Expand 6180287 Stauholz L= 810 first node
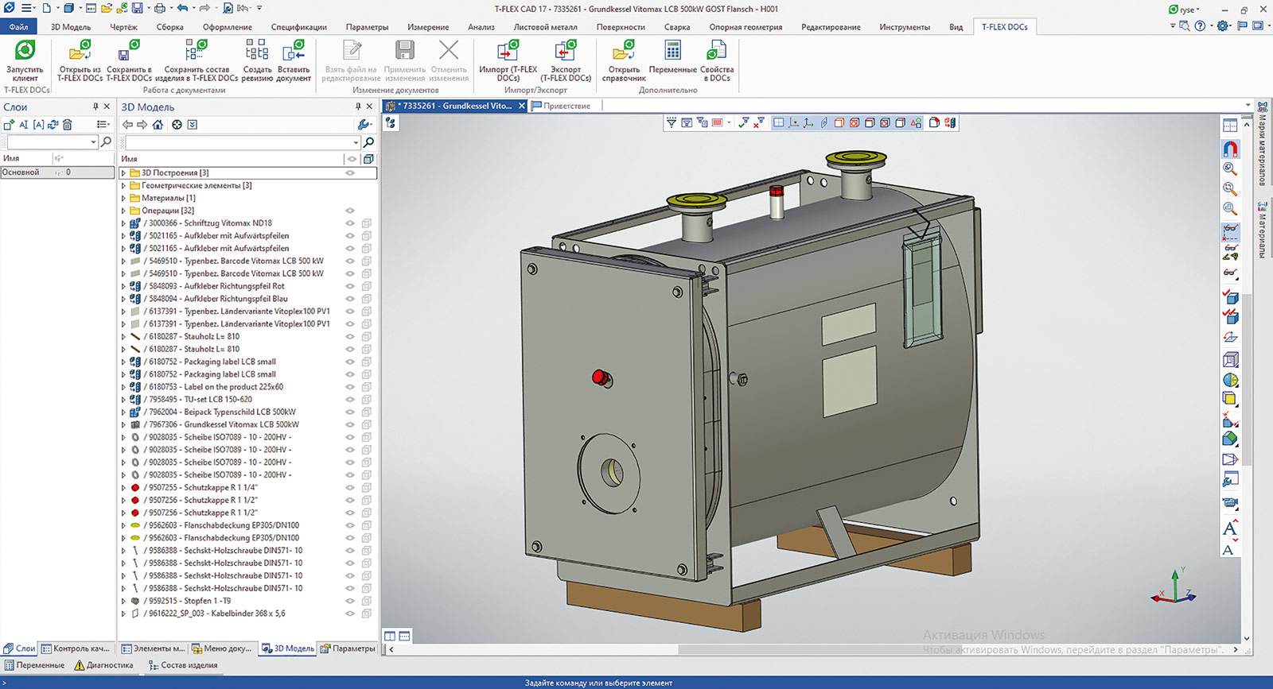The width and height of the screenshot is (1273, 689). [124, 337]
